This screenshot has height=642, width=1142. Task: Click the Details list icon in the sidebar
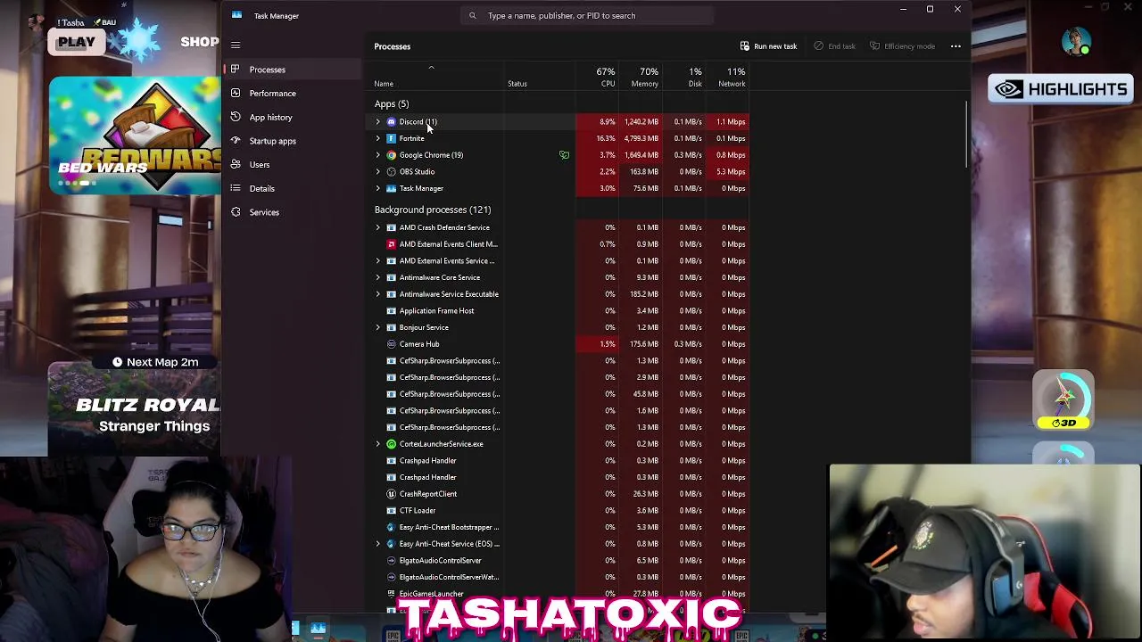tap(235, 188)
